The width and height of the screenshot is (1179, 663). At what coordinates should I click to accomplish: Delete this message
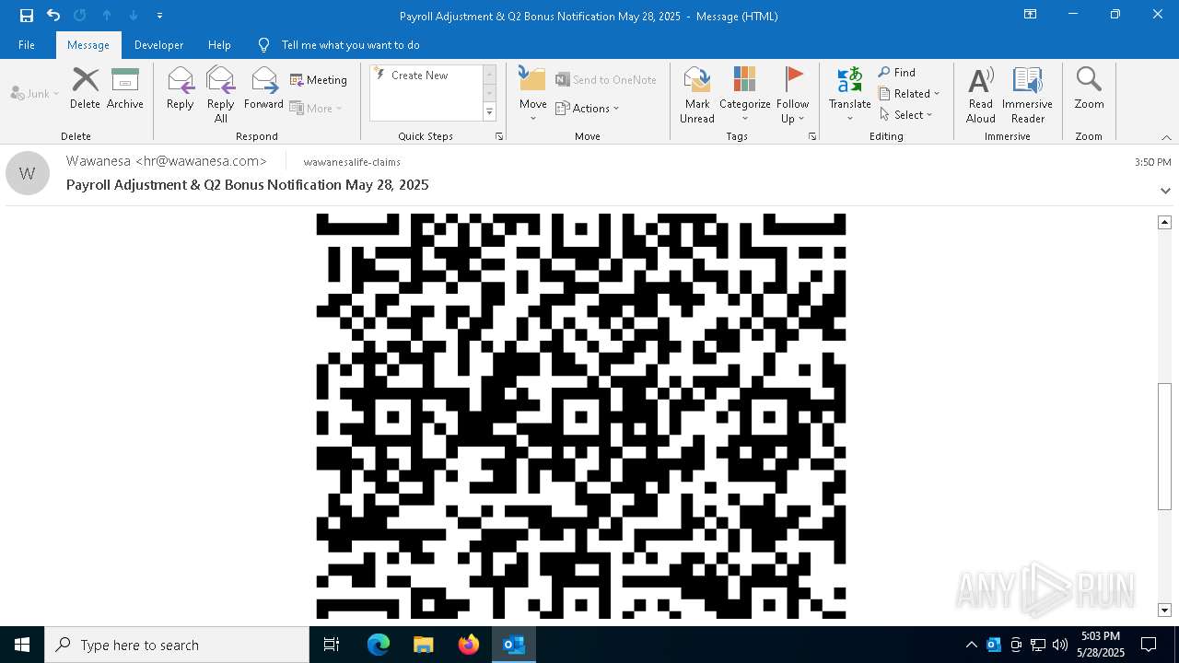(85, 89)
